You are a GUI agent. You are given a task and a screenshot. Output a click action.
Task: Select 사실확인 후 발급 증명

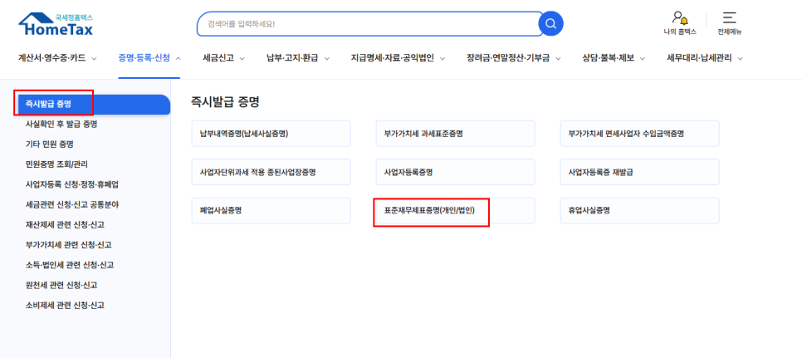click(x=61, y=124)
